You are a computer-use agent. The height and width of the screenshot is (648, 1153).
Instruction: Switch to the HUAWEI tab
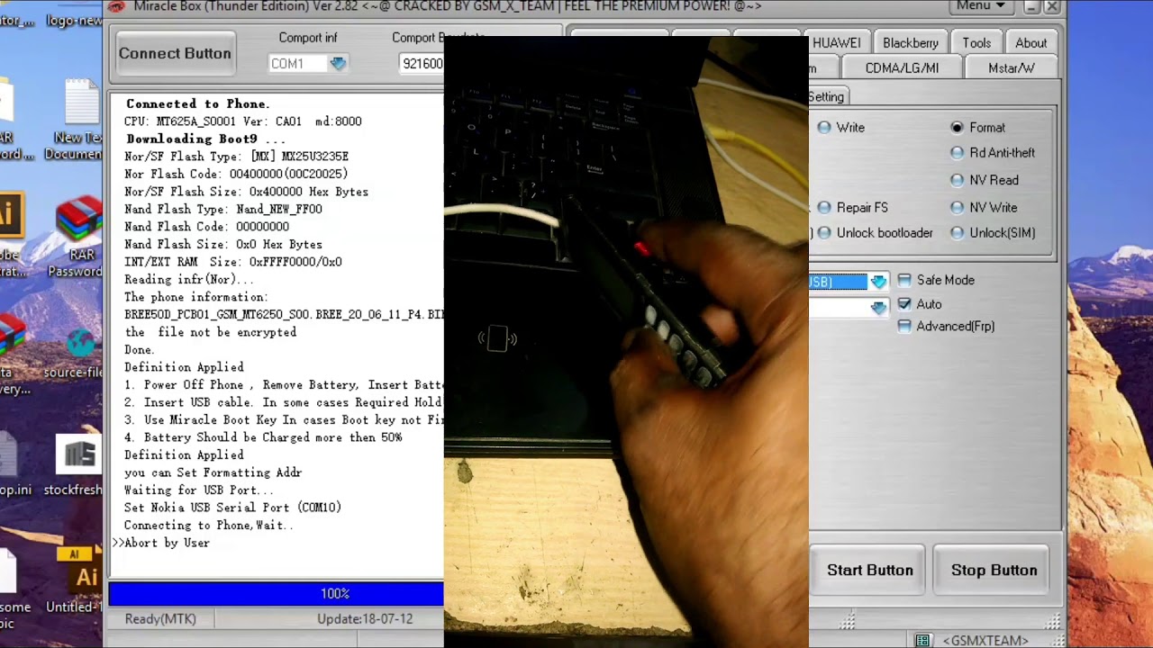point(836,43)
